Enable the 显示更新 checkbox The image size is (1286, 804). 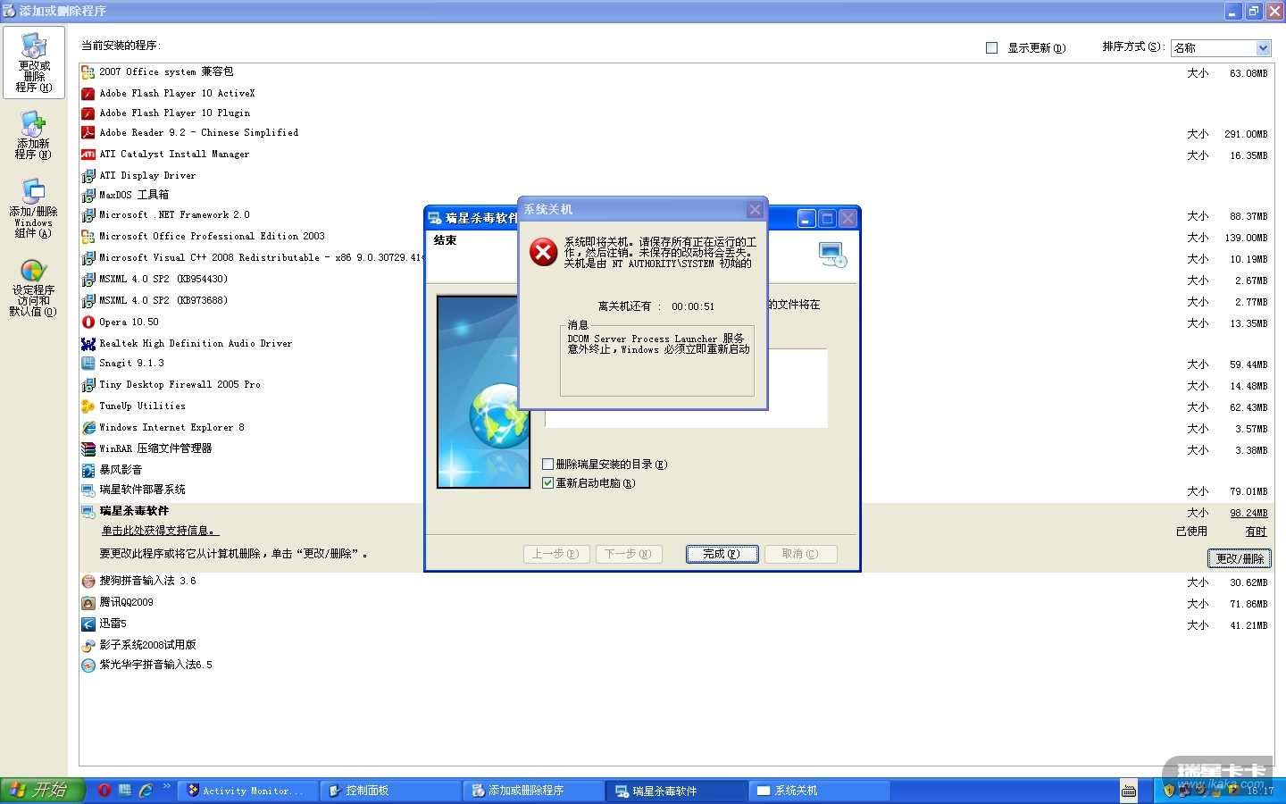(x=991, y=47)
